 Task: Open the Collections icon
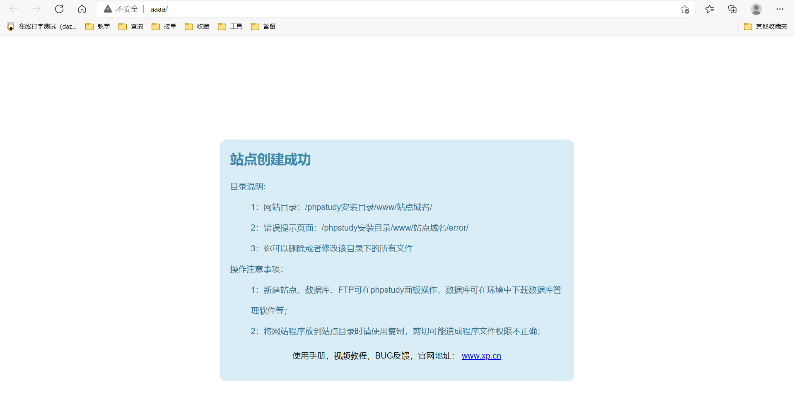[732, 9]
